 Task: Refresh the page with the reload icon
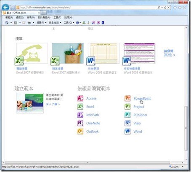tap(165, 8)
